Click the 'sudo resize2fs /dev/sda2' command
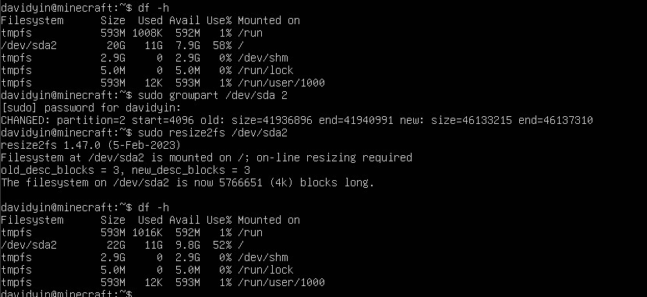Screen dimensions: 647x297 (213, 133)
